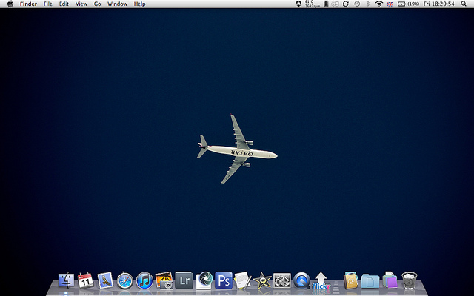Open Spotlight search magnifier
The width and height of the screenshot is (474, 296).
click(x=464, y=4)
